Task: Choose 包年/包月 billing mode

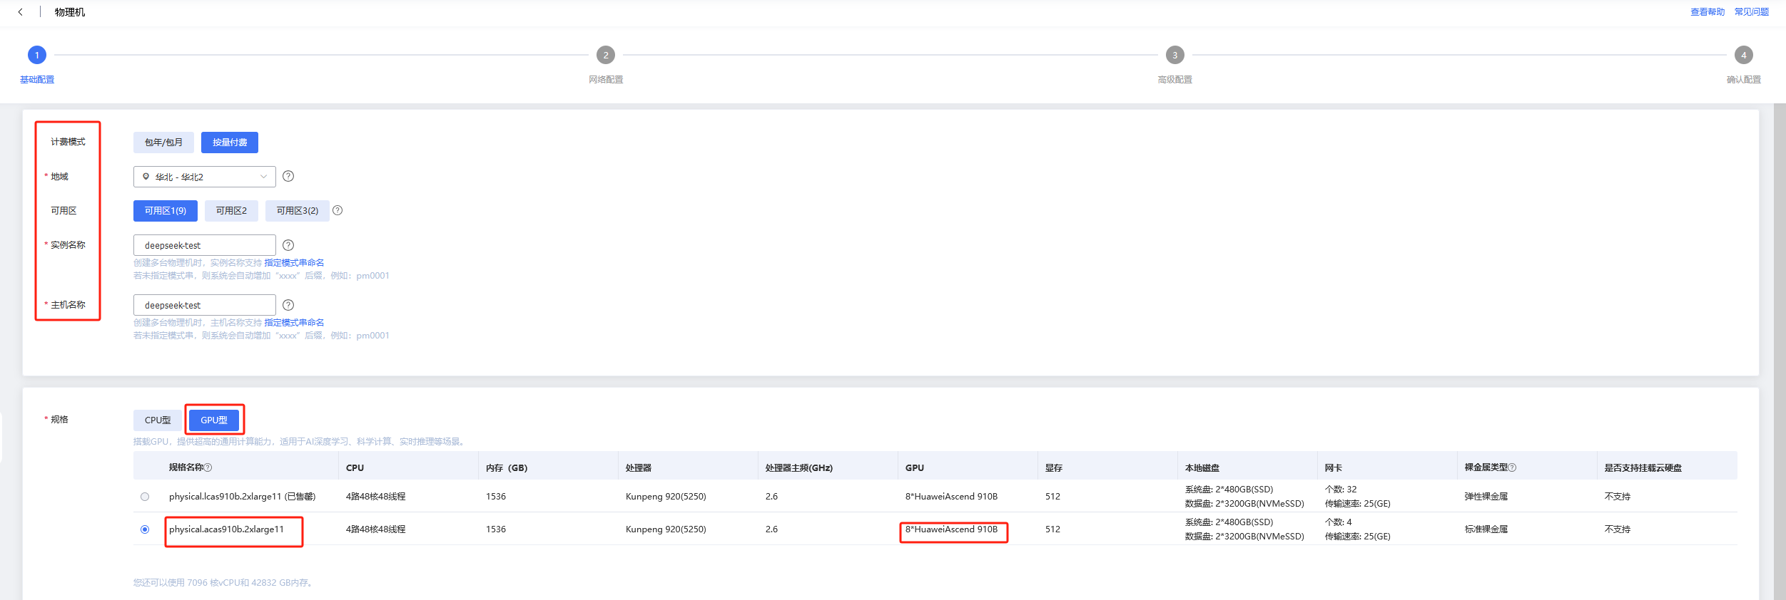Action: click(163, 143)
